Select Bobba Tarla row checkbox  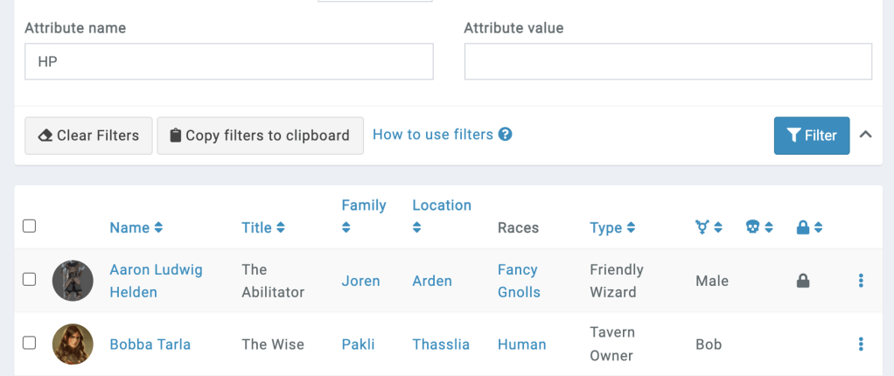click(29, 343)
